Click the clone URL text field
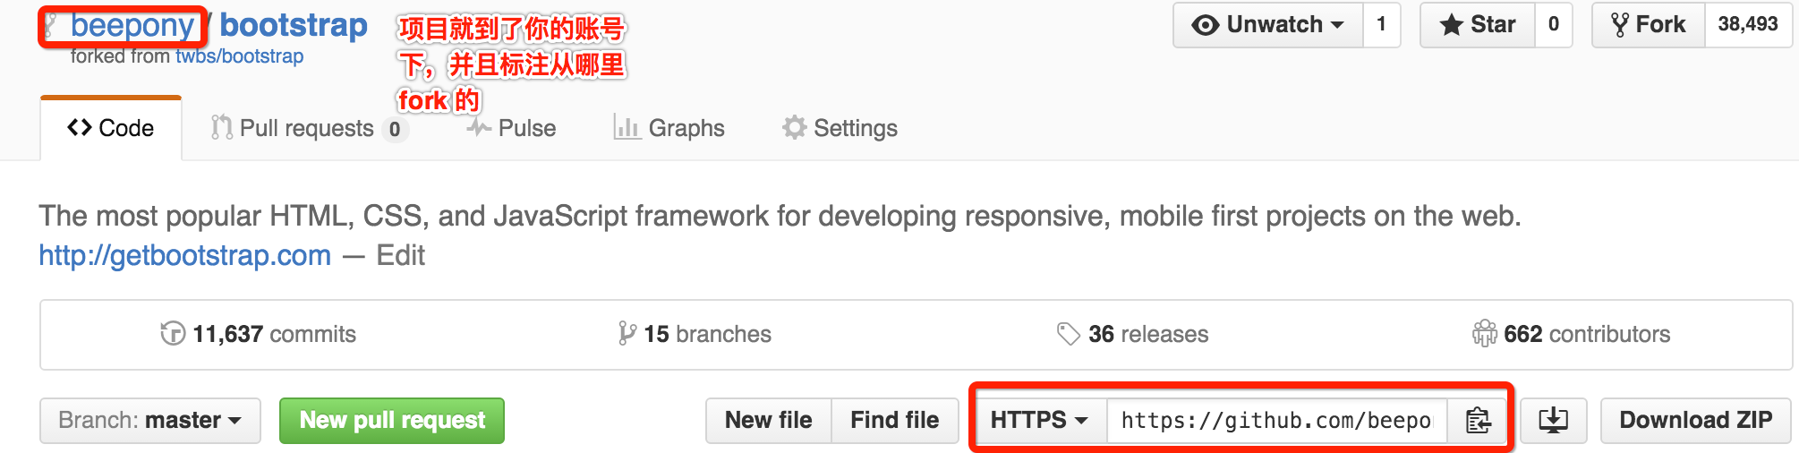 1275,420
